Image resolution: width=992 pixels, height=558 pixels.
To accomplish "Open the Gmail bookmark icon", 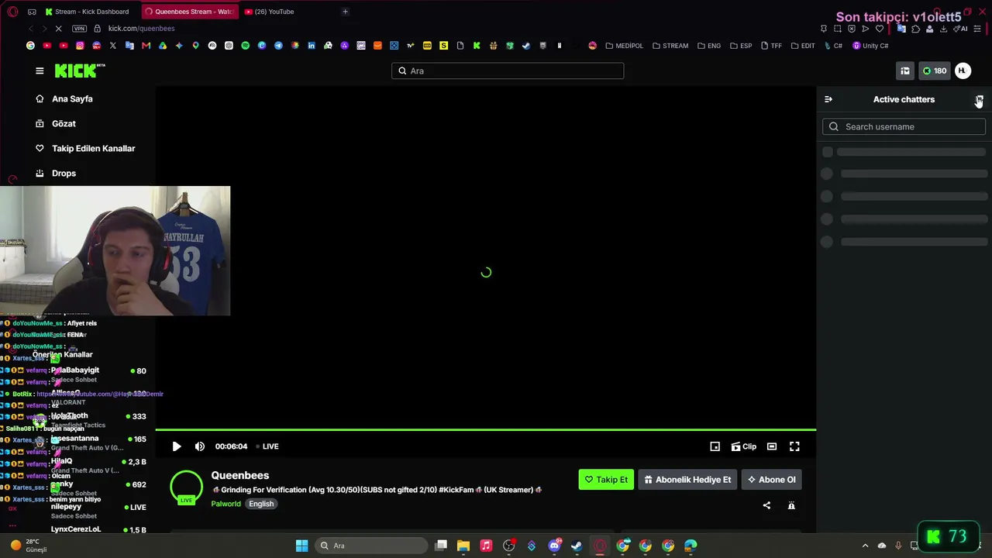I will point(146,46).
